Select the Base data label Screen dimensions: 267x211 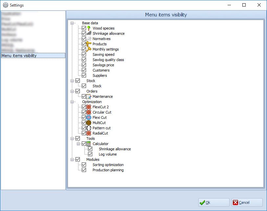[90, 23]
